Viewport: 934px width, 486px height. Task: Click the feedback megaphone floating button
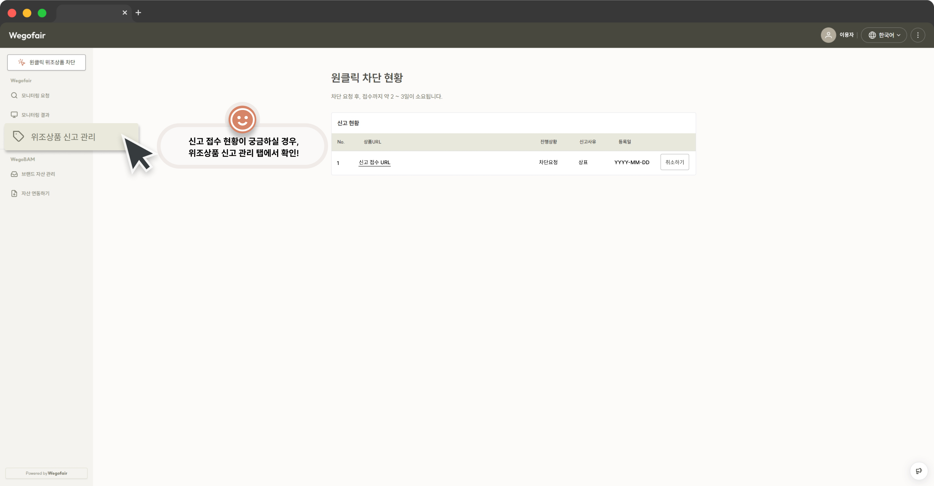[x=919, y=471]
